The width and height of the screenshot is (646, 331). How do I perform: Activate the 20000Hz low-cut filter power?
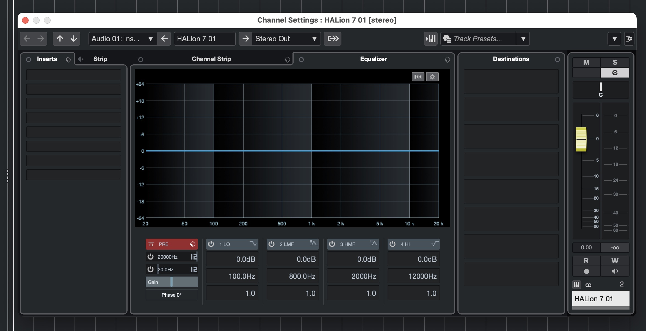click(x=151, y=257)
